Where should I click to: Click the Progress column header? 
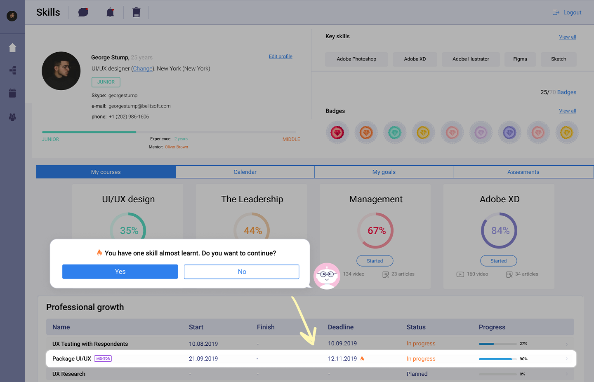[492, 327]
